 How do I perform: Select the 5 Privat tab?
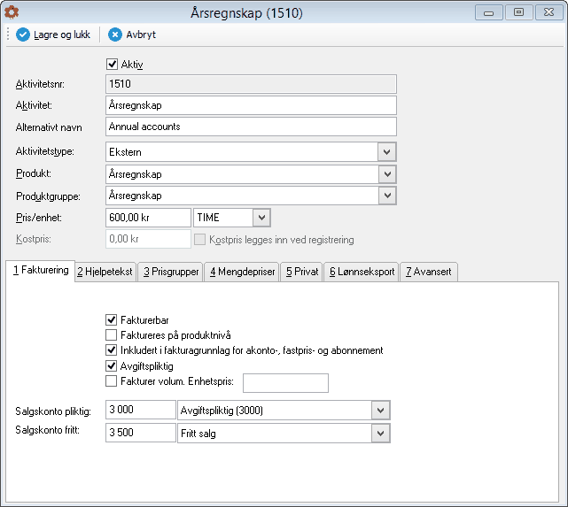tap(302, 272)
